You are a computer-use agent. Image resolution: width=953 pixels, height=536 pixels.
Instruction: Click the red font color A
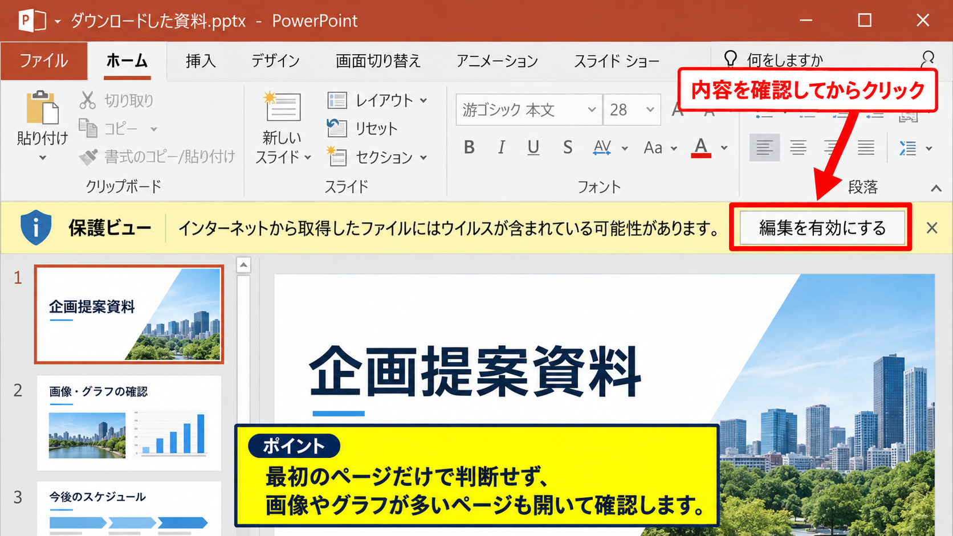[x=701, y=148]
